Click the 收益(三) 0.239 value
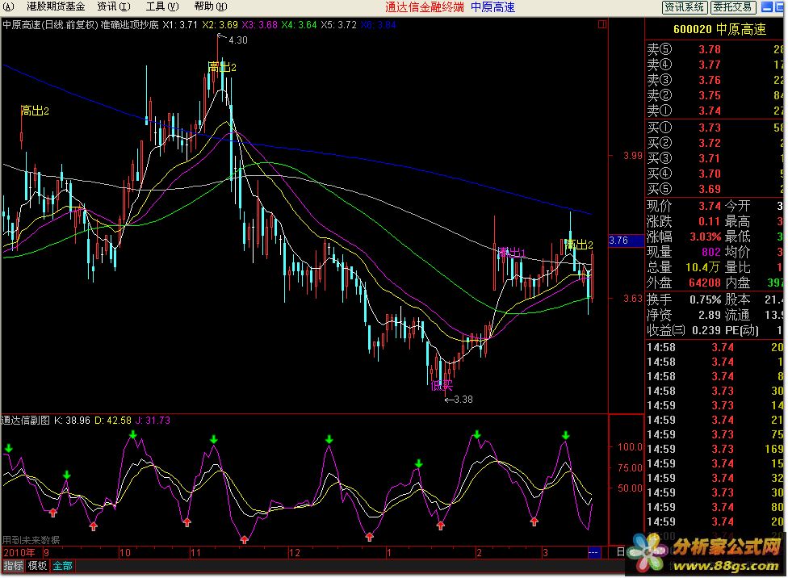Image resolution: width=788 pixels, height=578 pixels. tap(707, 330)
